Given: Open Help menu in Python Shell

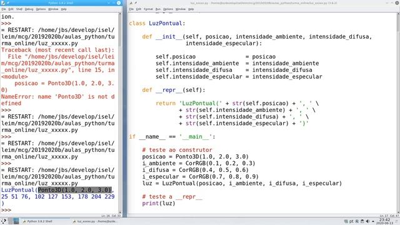Looking at the screenshot, I should pos(64,9).
